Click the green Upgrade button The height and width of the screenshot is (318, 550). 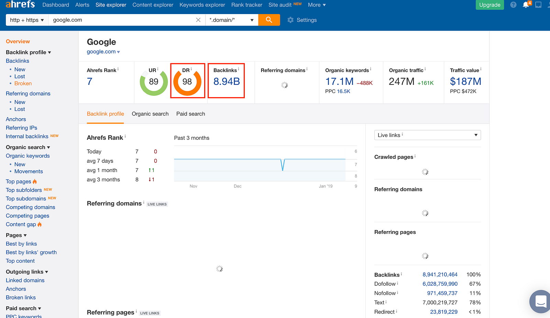489,5
